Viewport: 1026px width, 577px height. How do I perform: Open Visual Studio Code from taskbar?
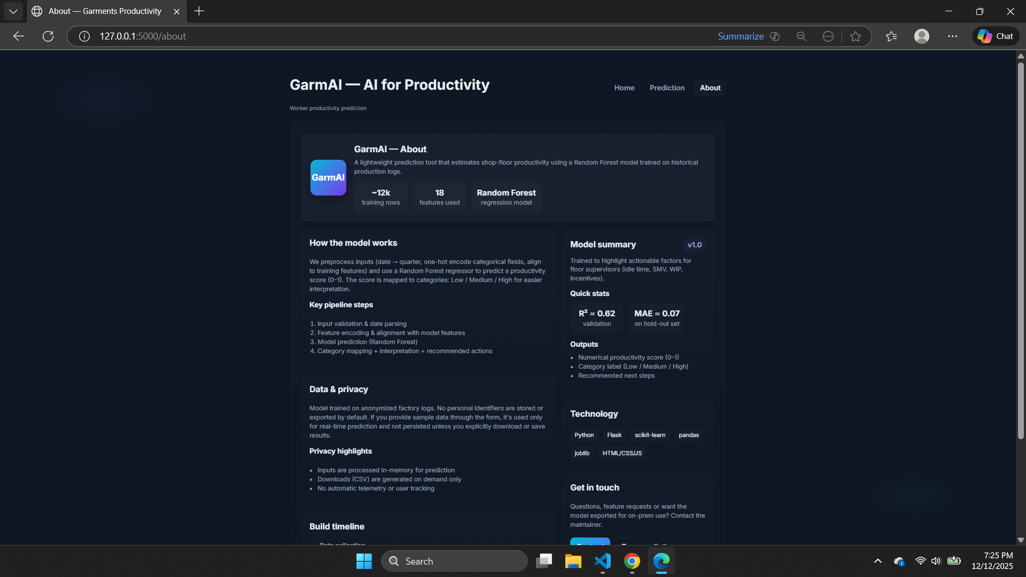(603, 561)
